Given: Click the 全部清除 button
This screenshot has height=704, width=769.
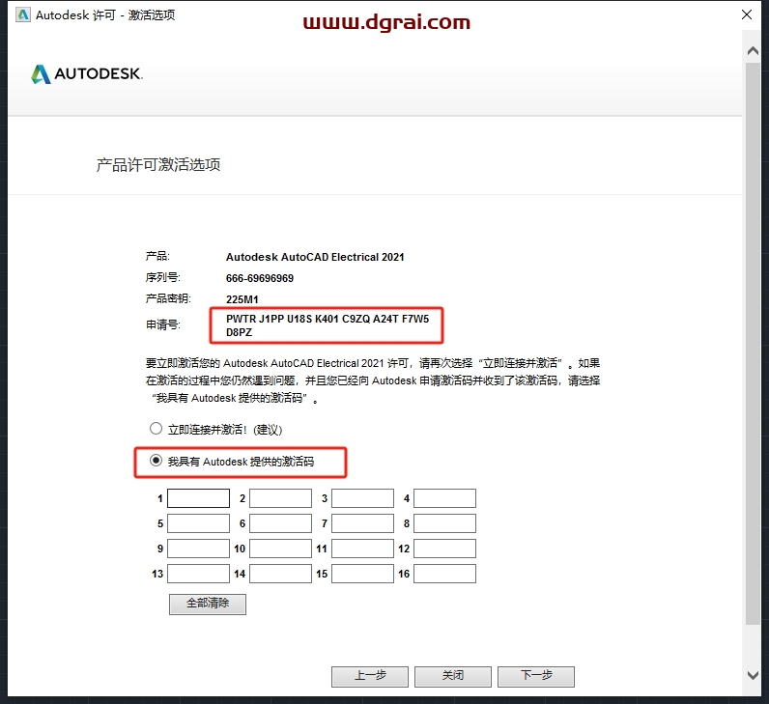Looking at the screenshot, I should click(208, 604).
